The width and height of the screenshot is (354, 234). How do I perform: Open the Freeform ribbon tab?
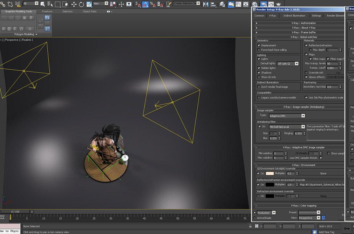[x=47, y=11]
